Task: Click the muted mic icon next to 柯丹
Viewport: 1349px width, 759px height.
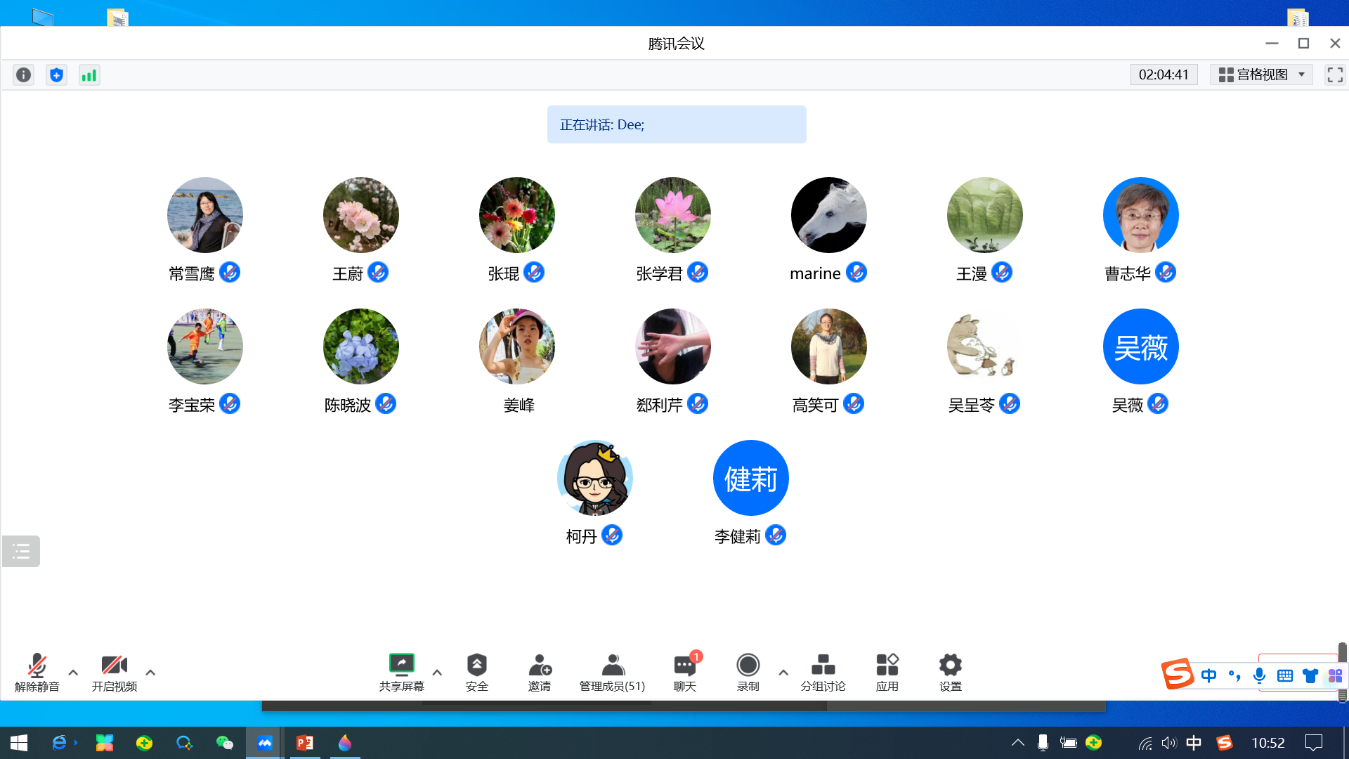Action: pos(612,535)
